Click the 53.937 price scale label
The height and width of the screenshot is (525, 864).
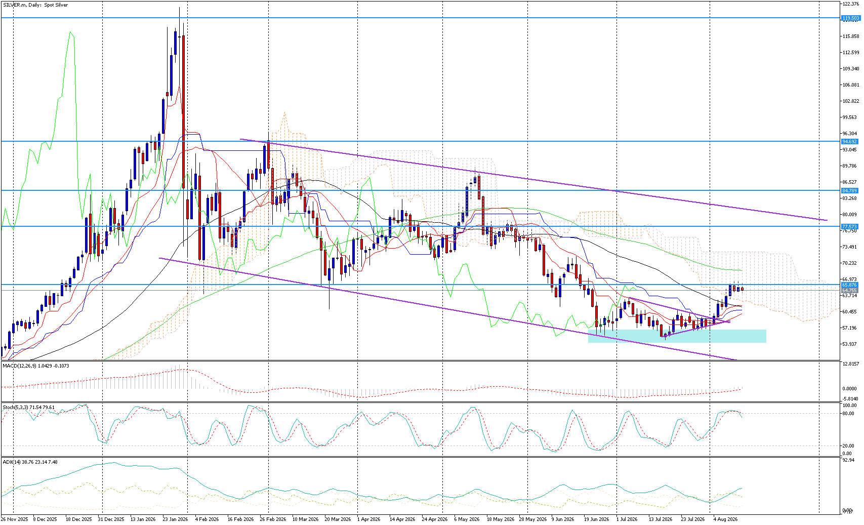tap(849, 344)
